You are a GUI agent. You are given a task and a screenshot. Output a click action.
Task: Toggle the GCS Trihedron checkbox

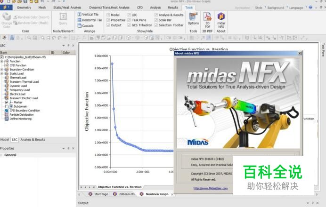[129, 25]
